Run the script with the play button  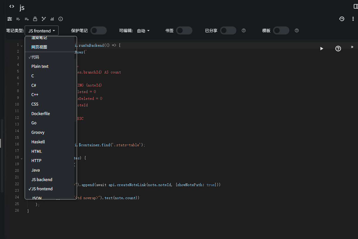[x=321, y=48]
